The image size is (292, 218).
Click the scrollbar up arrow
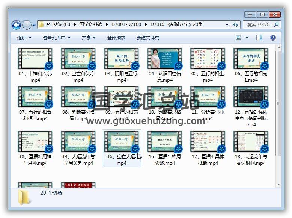tap(278, 47)
